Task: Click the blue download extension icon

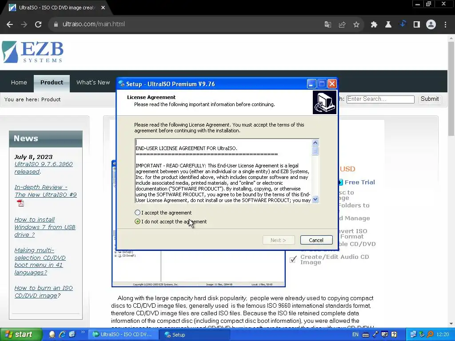Action: tap(403, 24)
